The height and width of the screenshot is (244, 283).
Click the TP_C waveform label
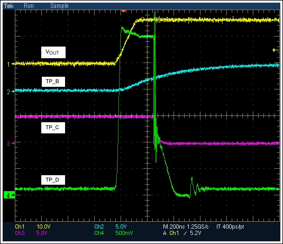coord(53,128)
